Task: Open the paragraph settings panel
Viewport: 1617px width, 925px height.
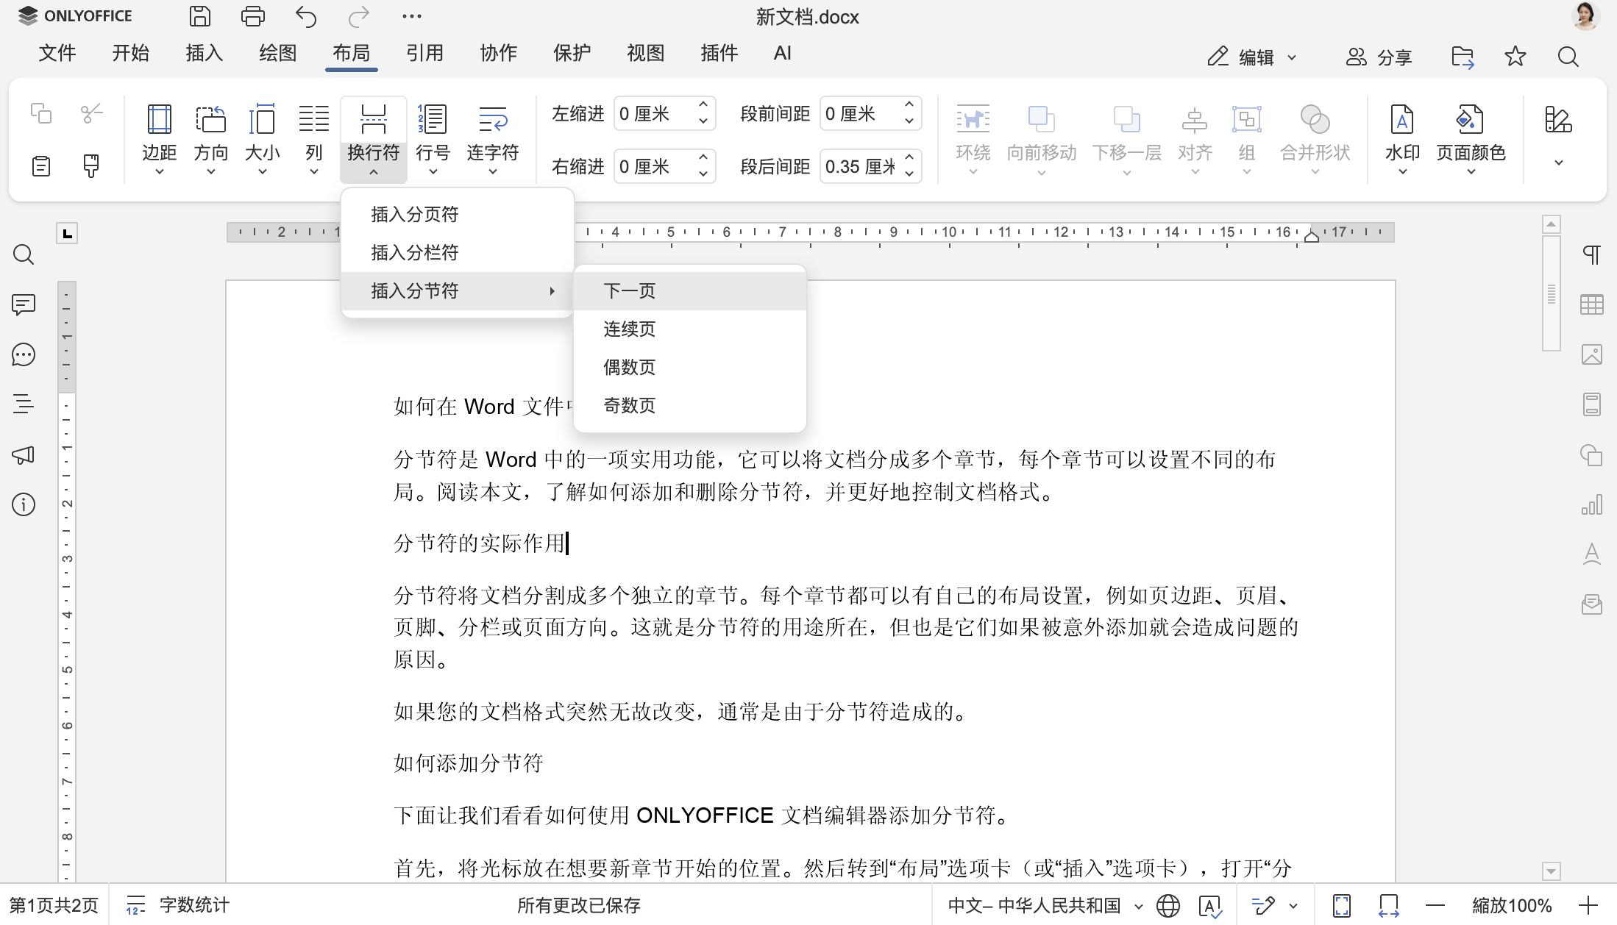Action: coord(1592,254)
